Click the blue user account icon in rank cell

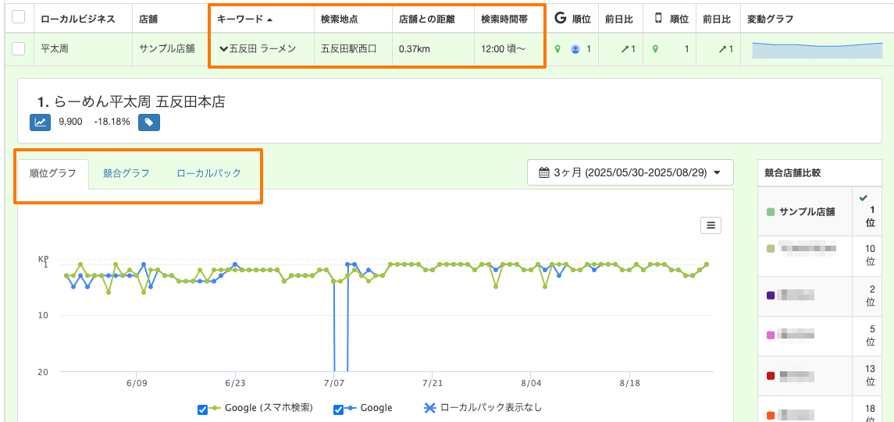coord(575,50)
